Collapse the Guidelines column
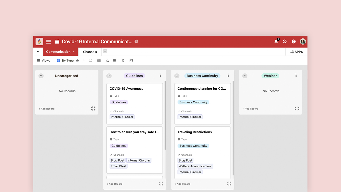Screen dimensions: 341x192 coord(161,184)
